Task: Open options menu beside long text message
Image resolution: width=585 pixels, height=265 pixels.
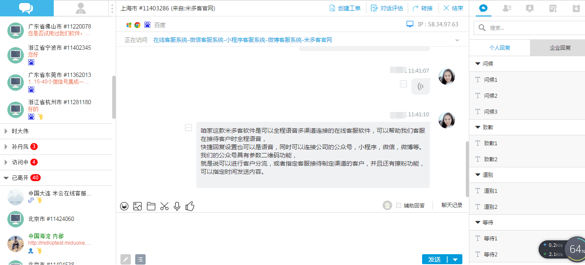Action: click(188, 128)
